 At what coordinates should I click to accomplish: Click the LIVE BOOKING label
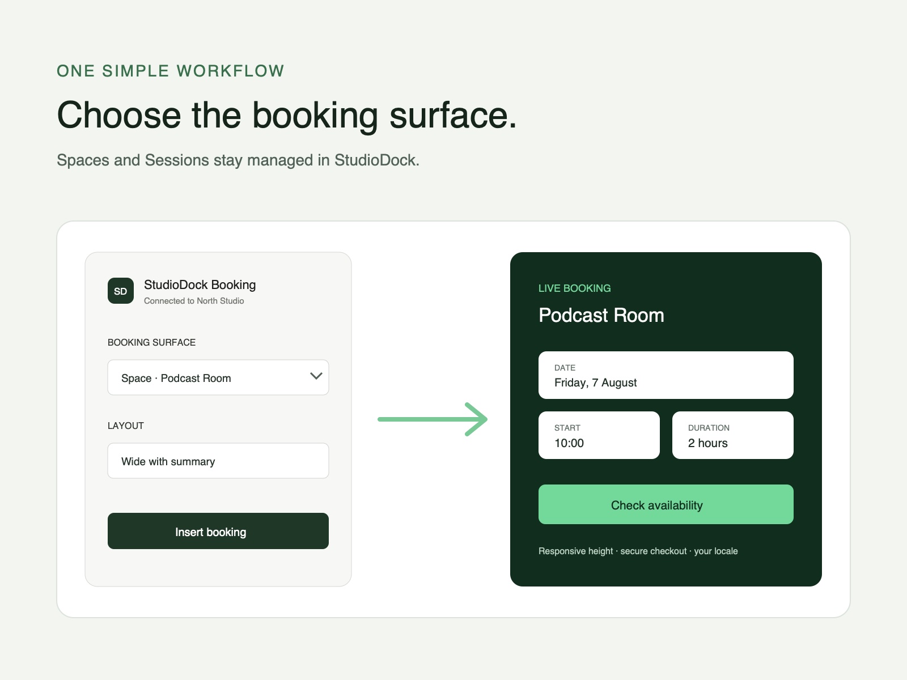[575, 288]
